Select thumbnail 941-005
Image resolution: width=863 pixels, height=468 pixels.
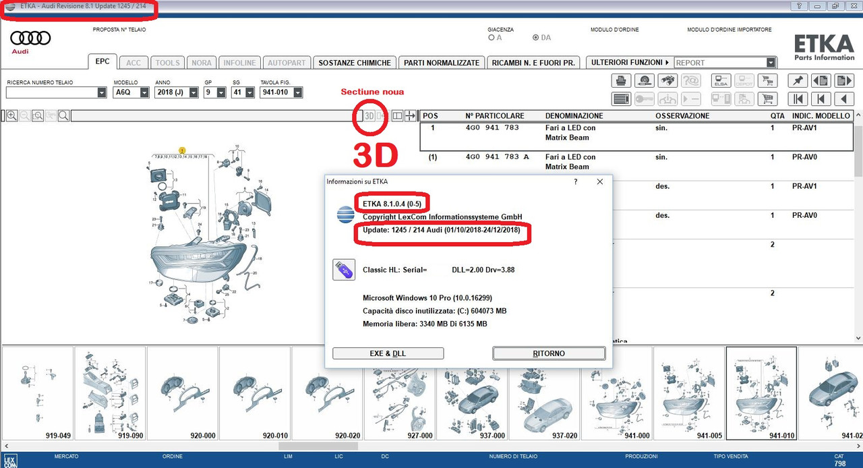pos(688,394)
